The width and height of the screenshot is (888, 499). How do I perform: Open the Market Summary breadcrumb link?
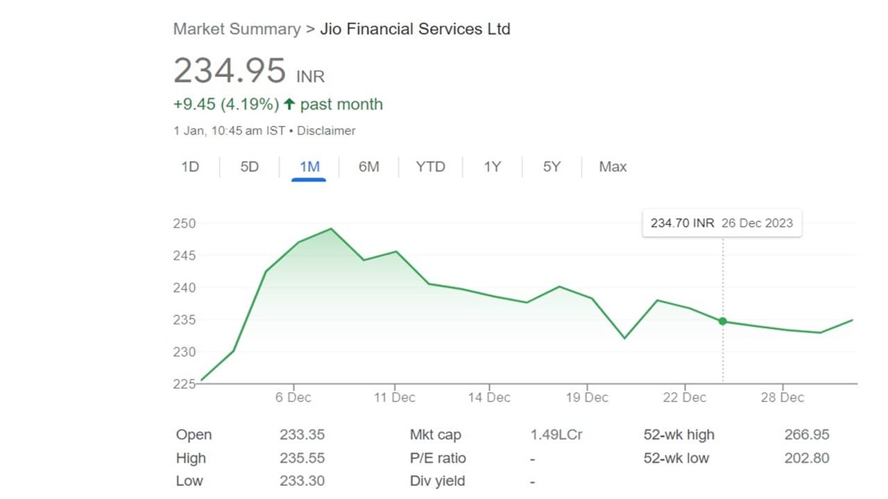(237, 29)
